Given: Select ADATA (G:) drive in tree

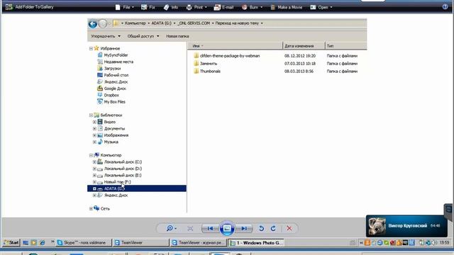Looking at the screenshot, I should (x=137, y=188).
